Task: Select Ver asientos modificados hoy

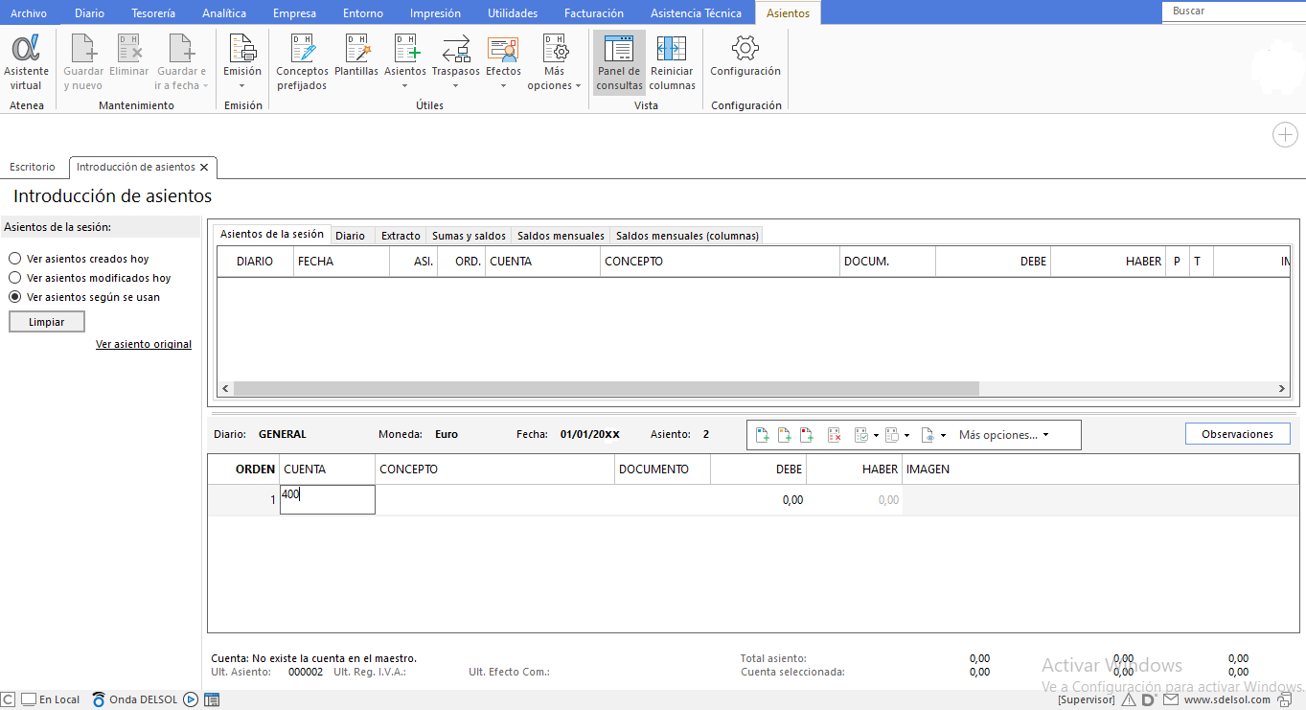Action: tap(14, 278)
